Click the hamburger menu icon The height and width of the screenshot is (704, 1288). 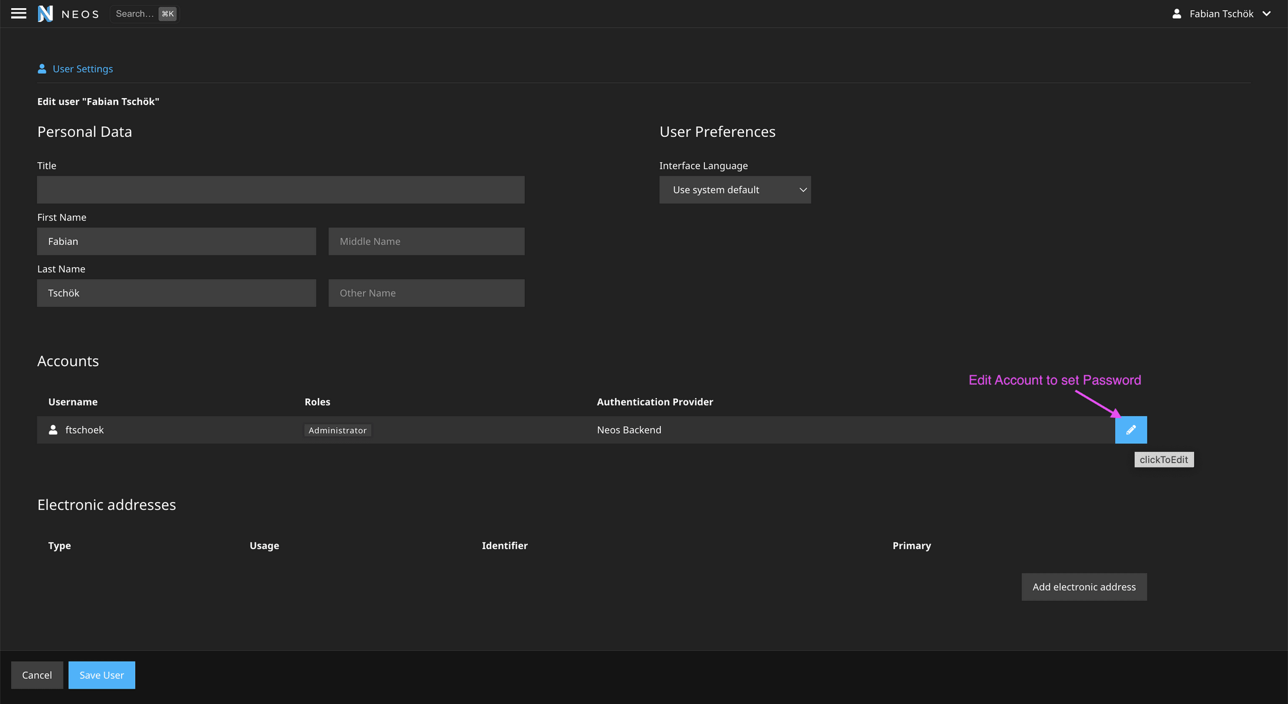[x=19, y=13]
